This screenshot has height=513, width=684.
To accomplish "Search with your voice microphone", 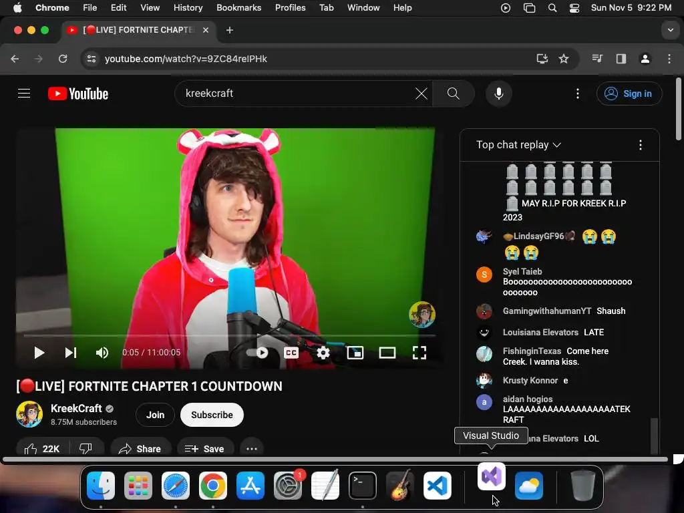I will pos(498,94).
